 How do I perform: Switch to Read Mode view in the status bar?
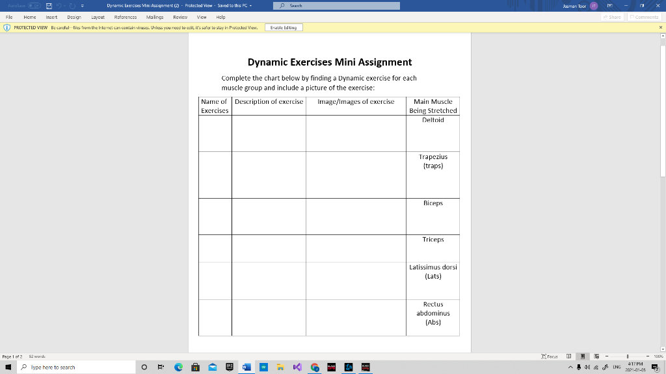tap(569, 356)
